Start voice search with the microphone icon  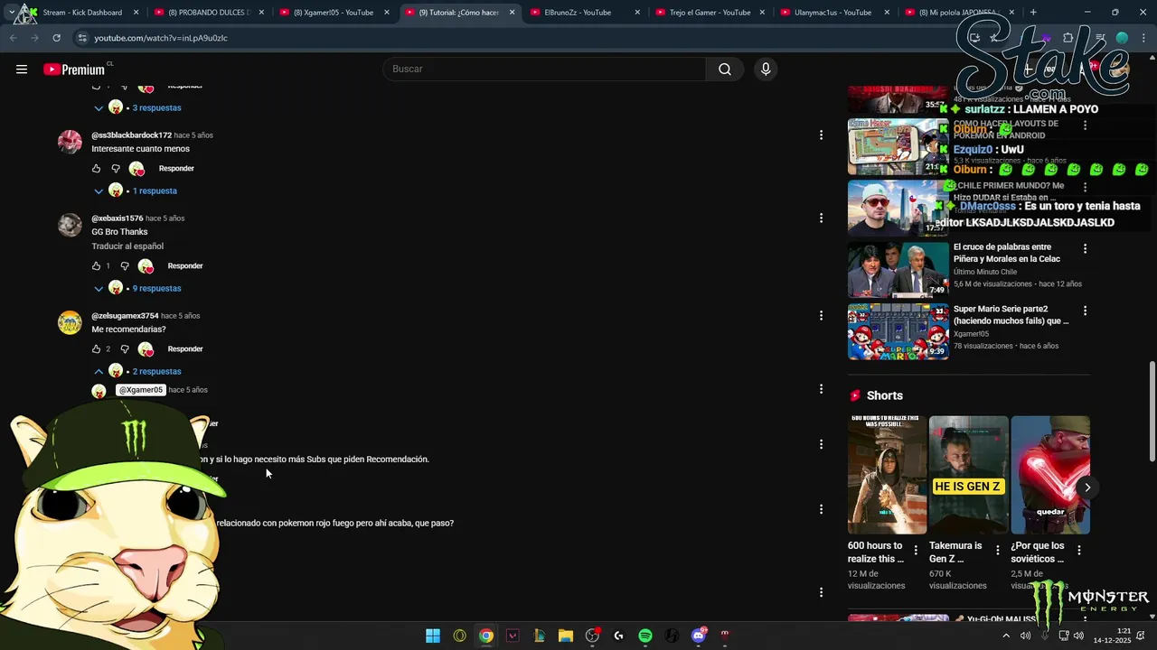click(x=766, y=70)
